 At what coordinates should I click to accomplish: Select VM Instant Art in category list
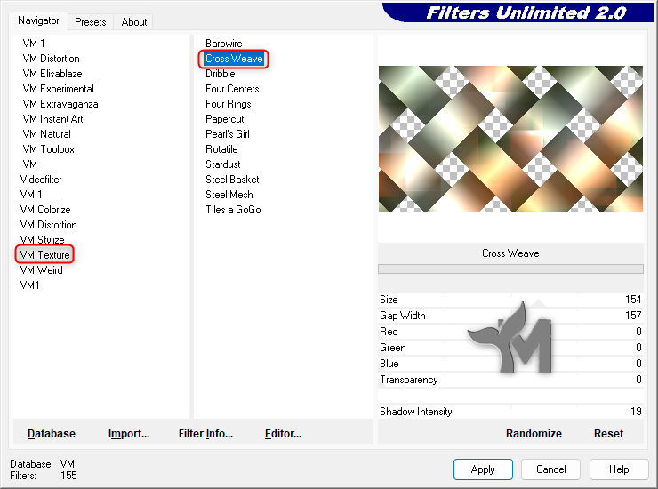coord(52,119)
